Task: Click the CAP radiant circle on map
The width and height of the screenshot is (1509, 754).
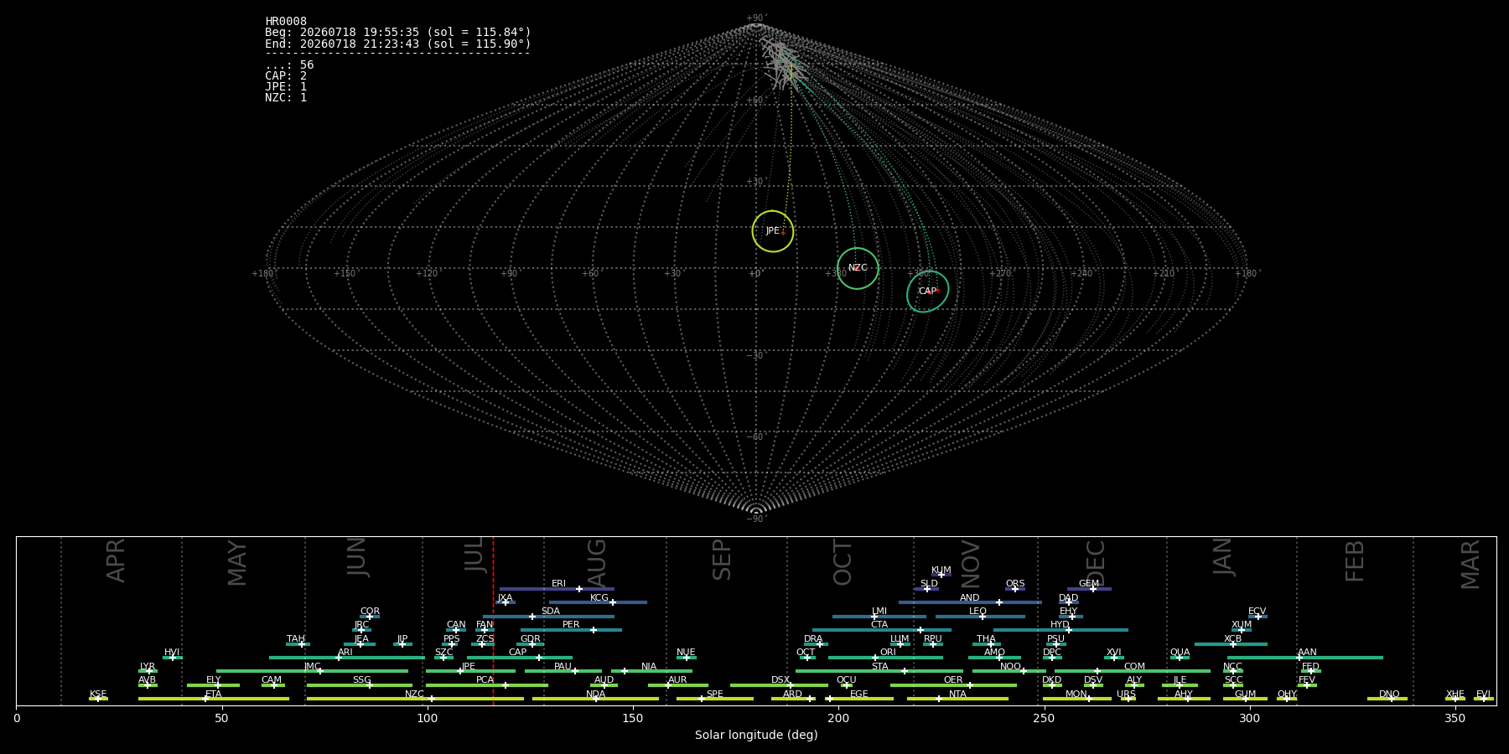Action: [x=928, y=292]
